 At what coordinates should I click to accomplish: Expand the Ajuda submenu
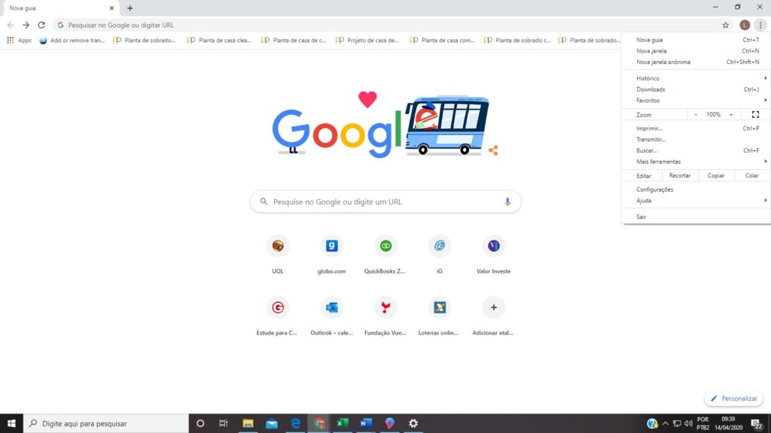pyautogui.click(x=696, y=200)
